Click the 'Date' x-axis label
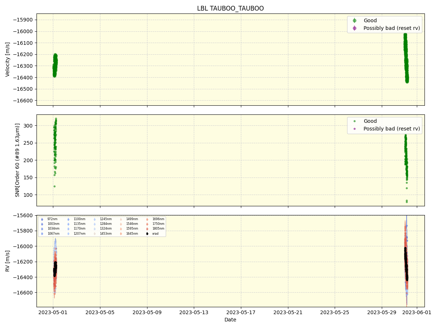The height and width of the screenshot is (328, 438). [x=230, y=320]
